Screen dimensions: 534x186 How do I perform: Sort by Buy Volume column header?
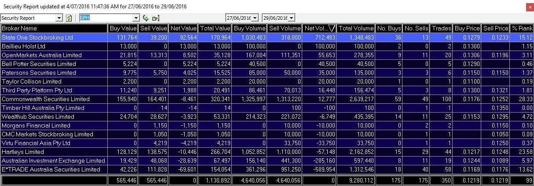[x=249, y=28]
